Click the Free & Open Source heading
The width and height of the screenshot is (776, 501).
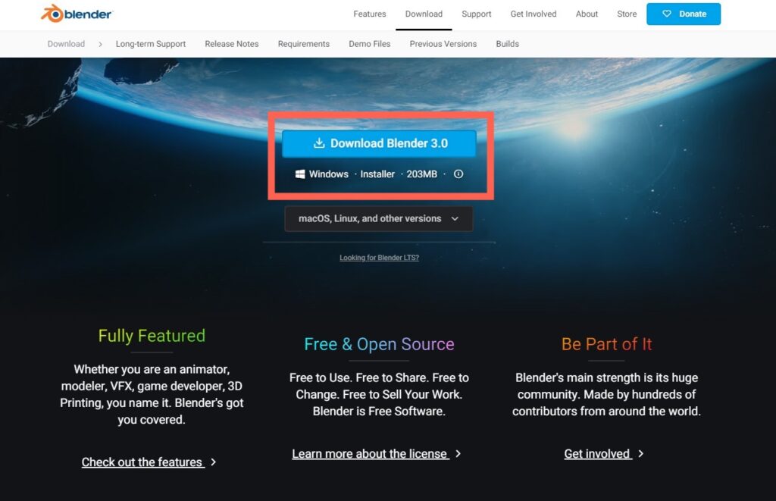click(379, 344)
